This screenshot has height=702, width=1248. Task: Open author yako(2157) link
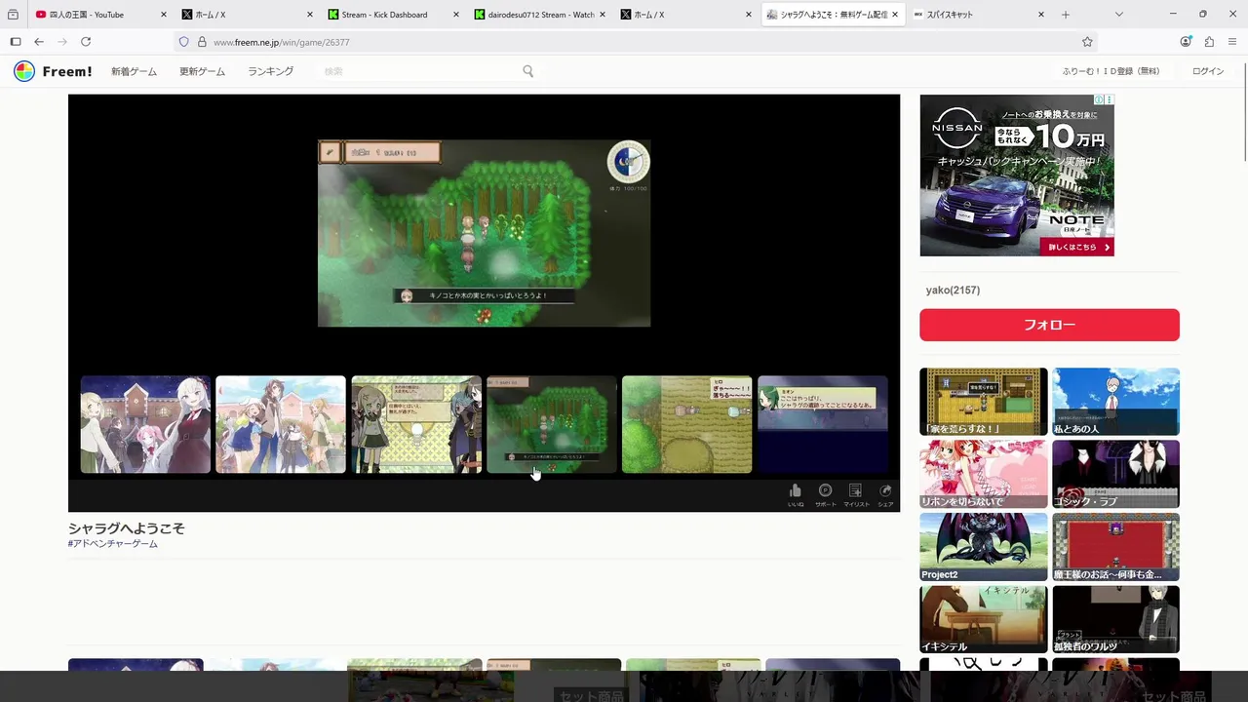pos(953,291)
